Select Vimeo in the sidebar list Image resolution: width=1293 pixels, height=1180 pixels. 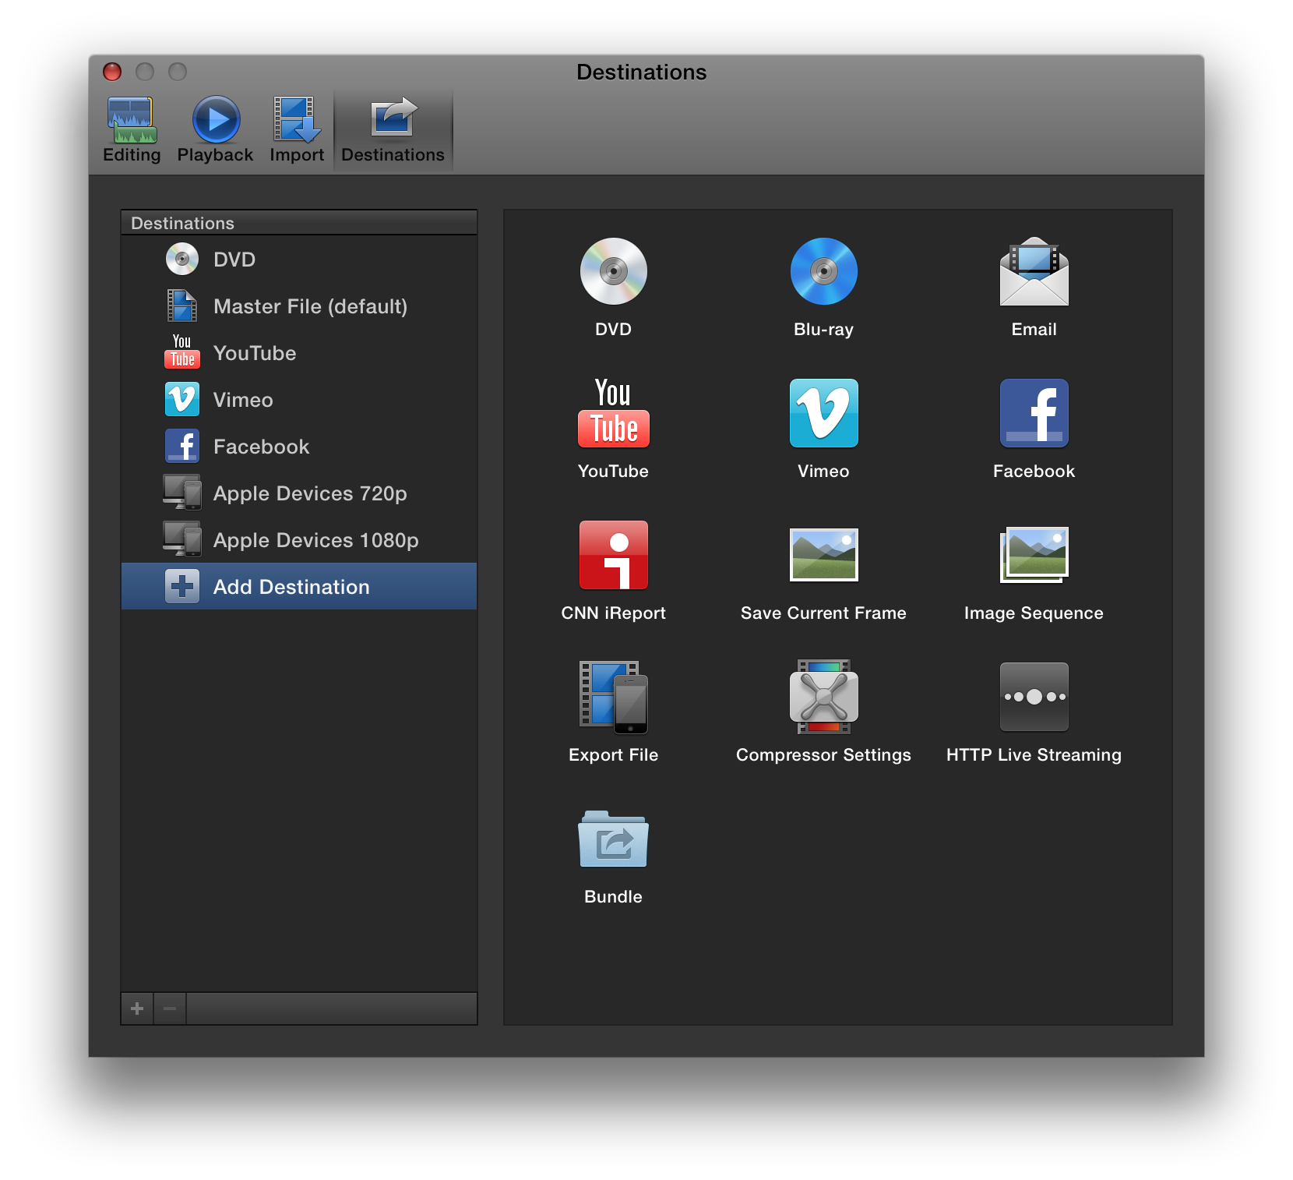(299, 400)
